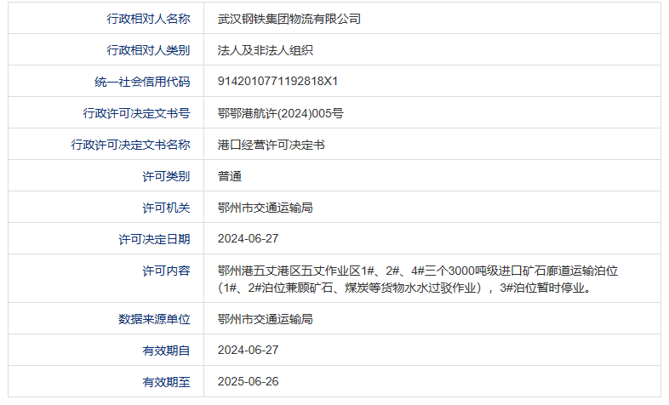Click the label 行政相对人类别
The height and width of the screenshot is (405, 669).
pos(148,50)
